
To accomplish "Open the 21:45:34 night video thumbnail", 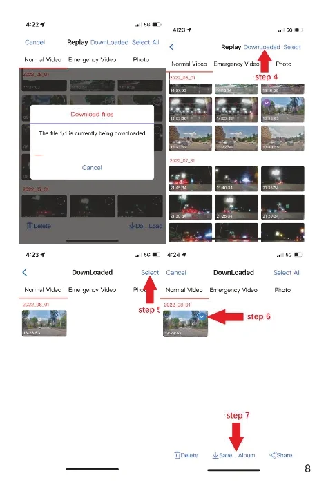I will 191,179.
